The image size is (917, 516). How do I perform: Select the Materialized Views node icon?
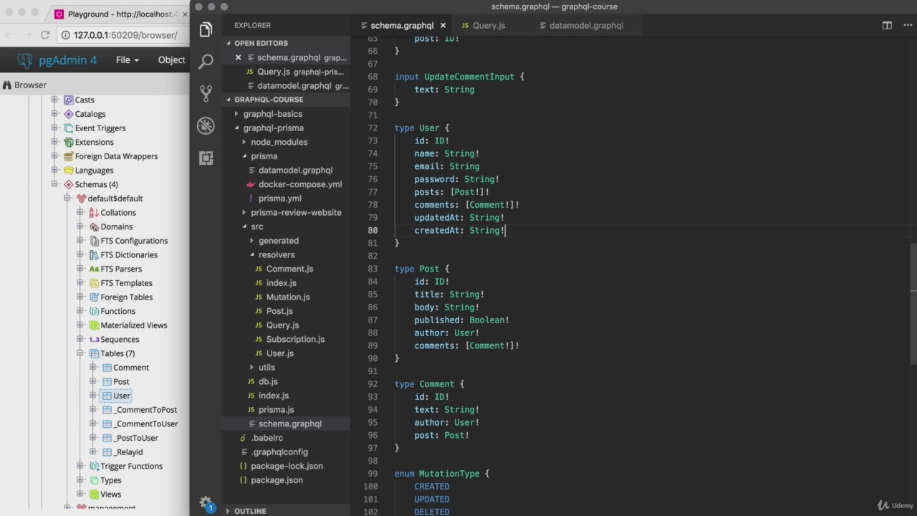point(95,325)
